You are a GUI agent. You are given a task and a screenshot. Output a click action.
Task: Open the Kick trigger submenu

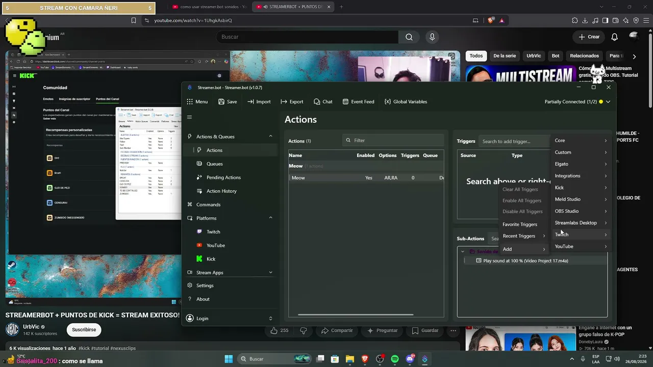581,188
